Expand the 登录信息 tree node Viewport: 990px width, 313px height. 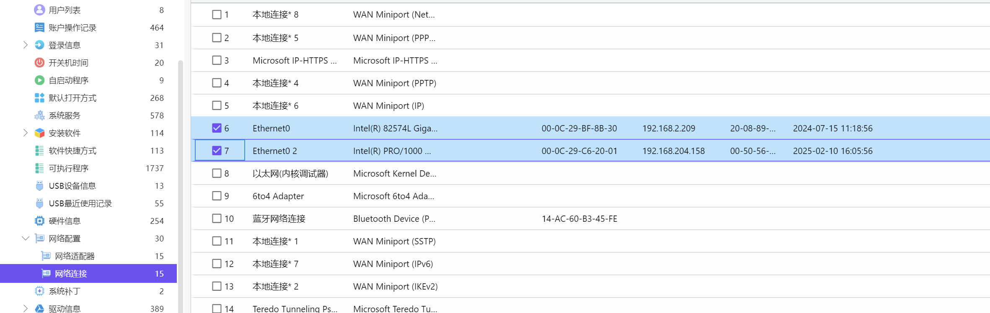click(25, 45)
